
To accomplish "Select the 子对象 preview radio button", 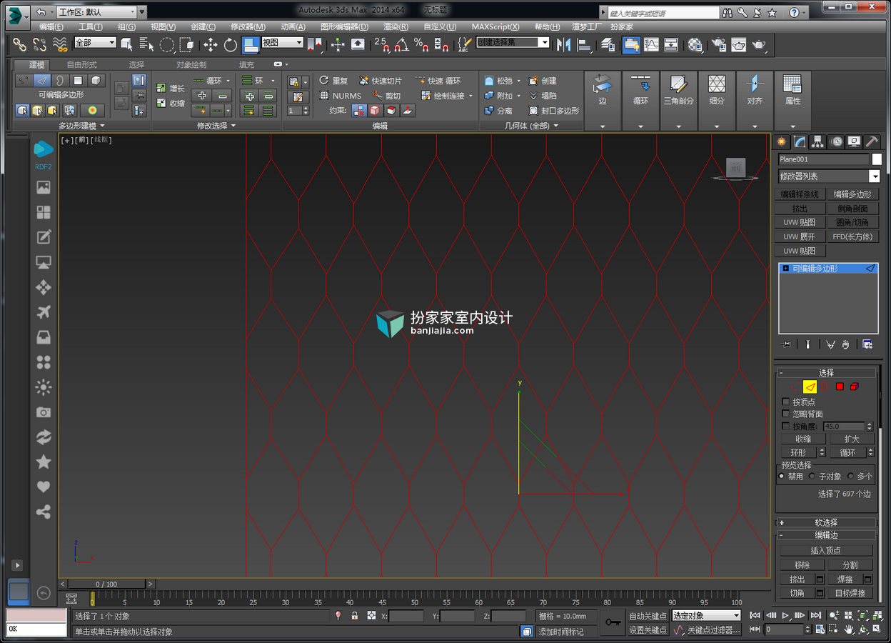I will pos(812,476).
